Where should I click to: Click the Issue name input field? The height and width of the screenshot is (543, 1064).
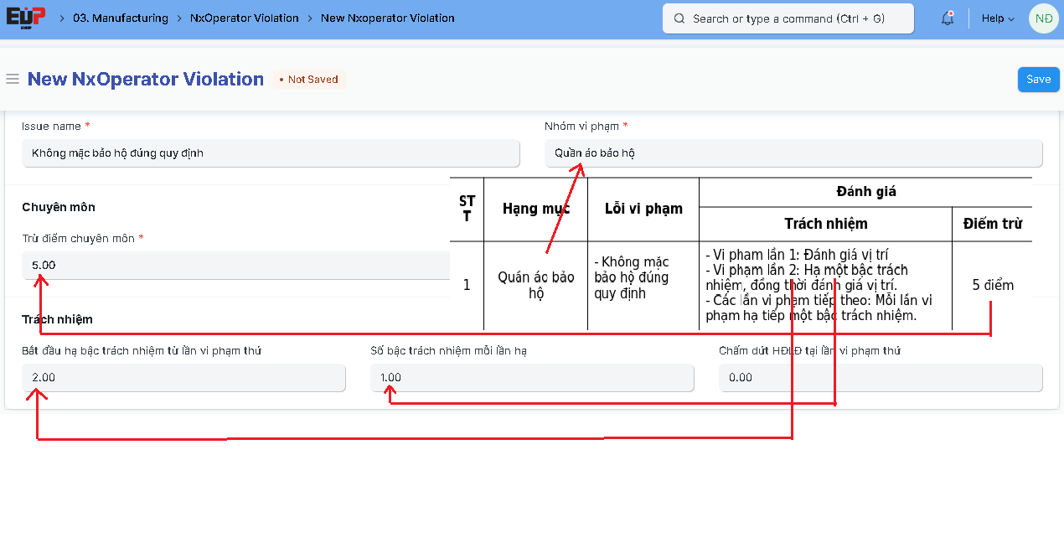[271, 153]
